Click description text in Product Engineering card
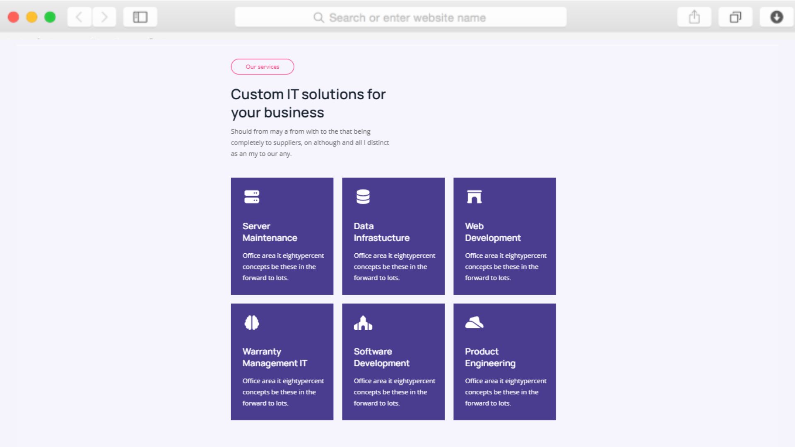Viewport: 795px width, 447px height. [506, 392]
